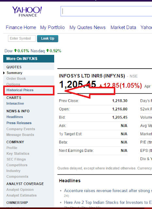Click the 1y Target Est label
The width and height of the screenshot is (152, 209).
(70, 134)
